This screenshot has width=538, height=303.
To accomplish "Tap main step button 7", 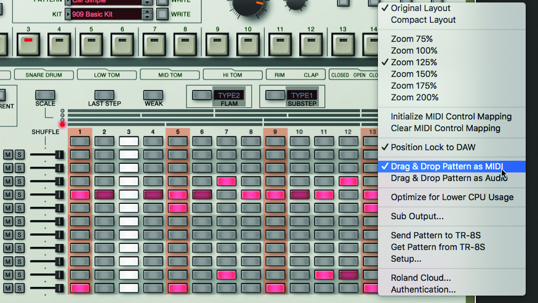I will click(x=155, y=44).
